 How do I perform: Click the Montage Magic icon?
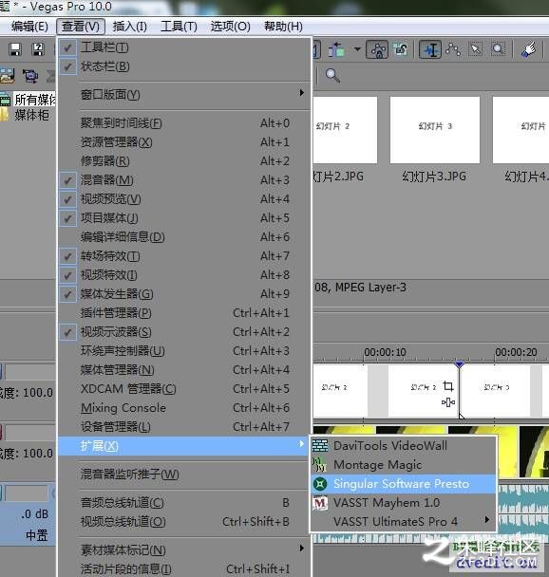pyautogui.click(x=319, y=464)
